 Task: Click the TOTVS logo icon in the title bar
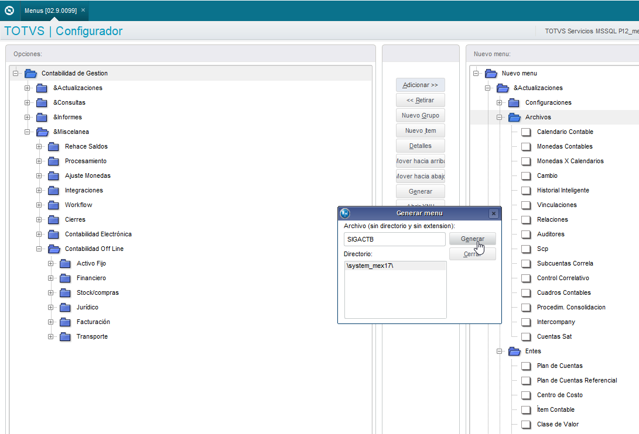click(x=9, y=11)
